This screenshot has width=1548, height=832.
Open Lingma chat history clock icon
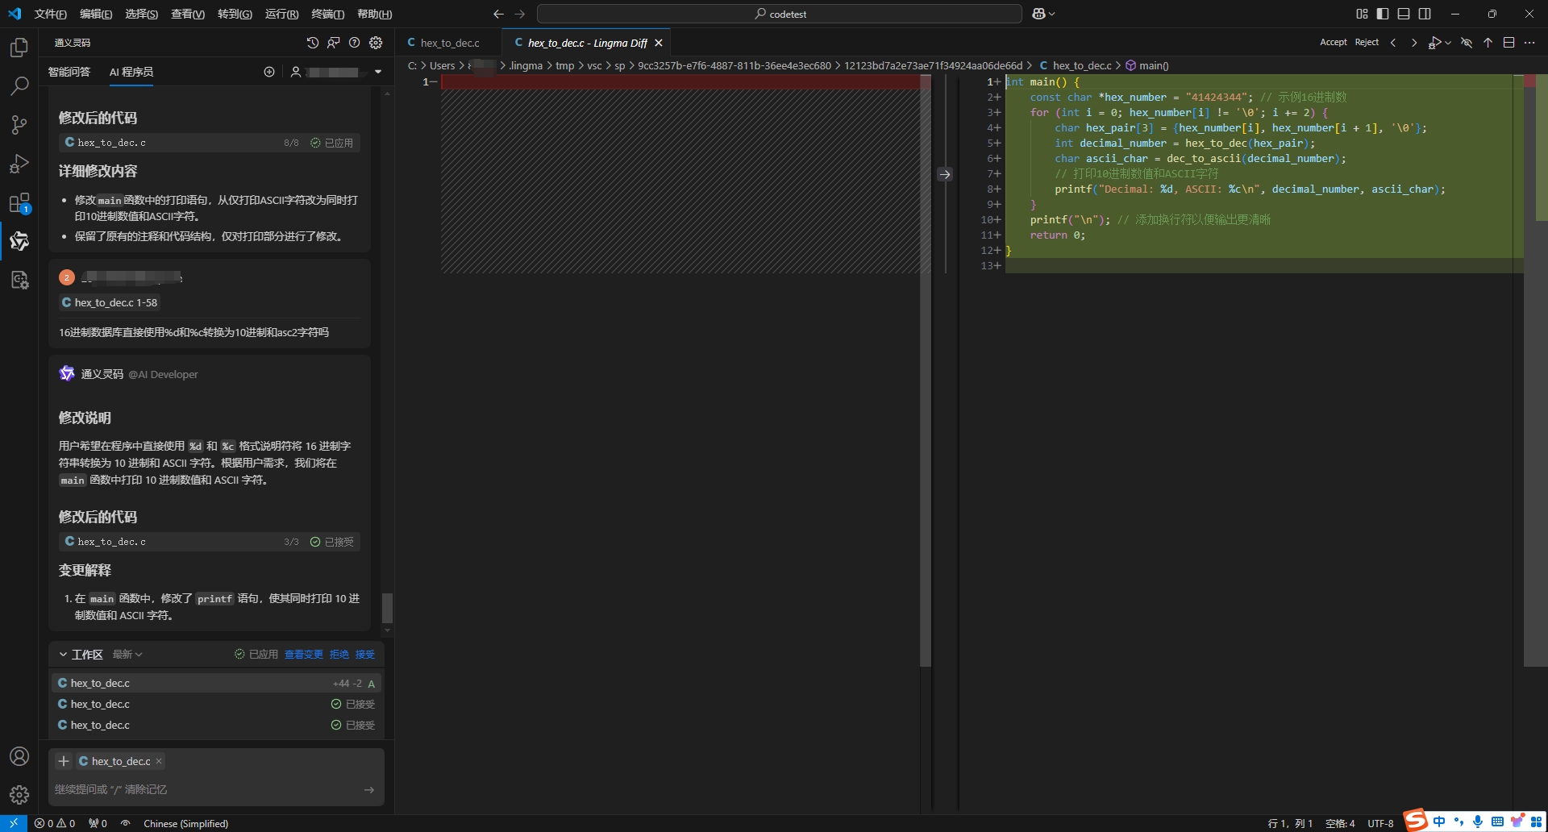click(313, 43)
